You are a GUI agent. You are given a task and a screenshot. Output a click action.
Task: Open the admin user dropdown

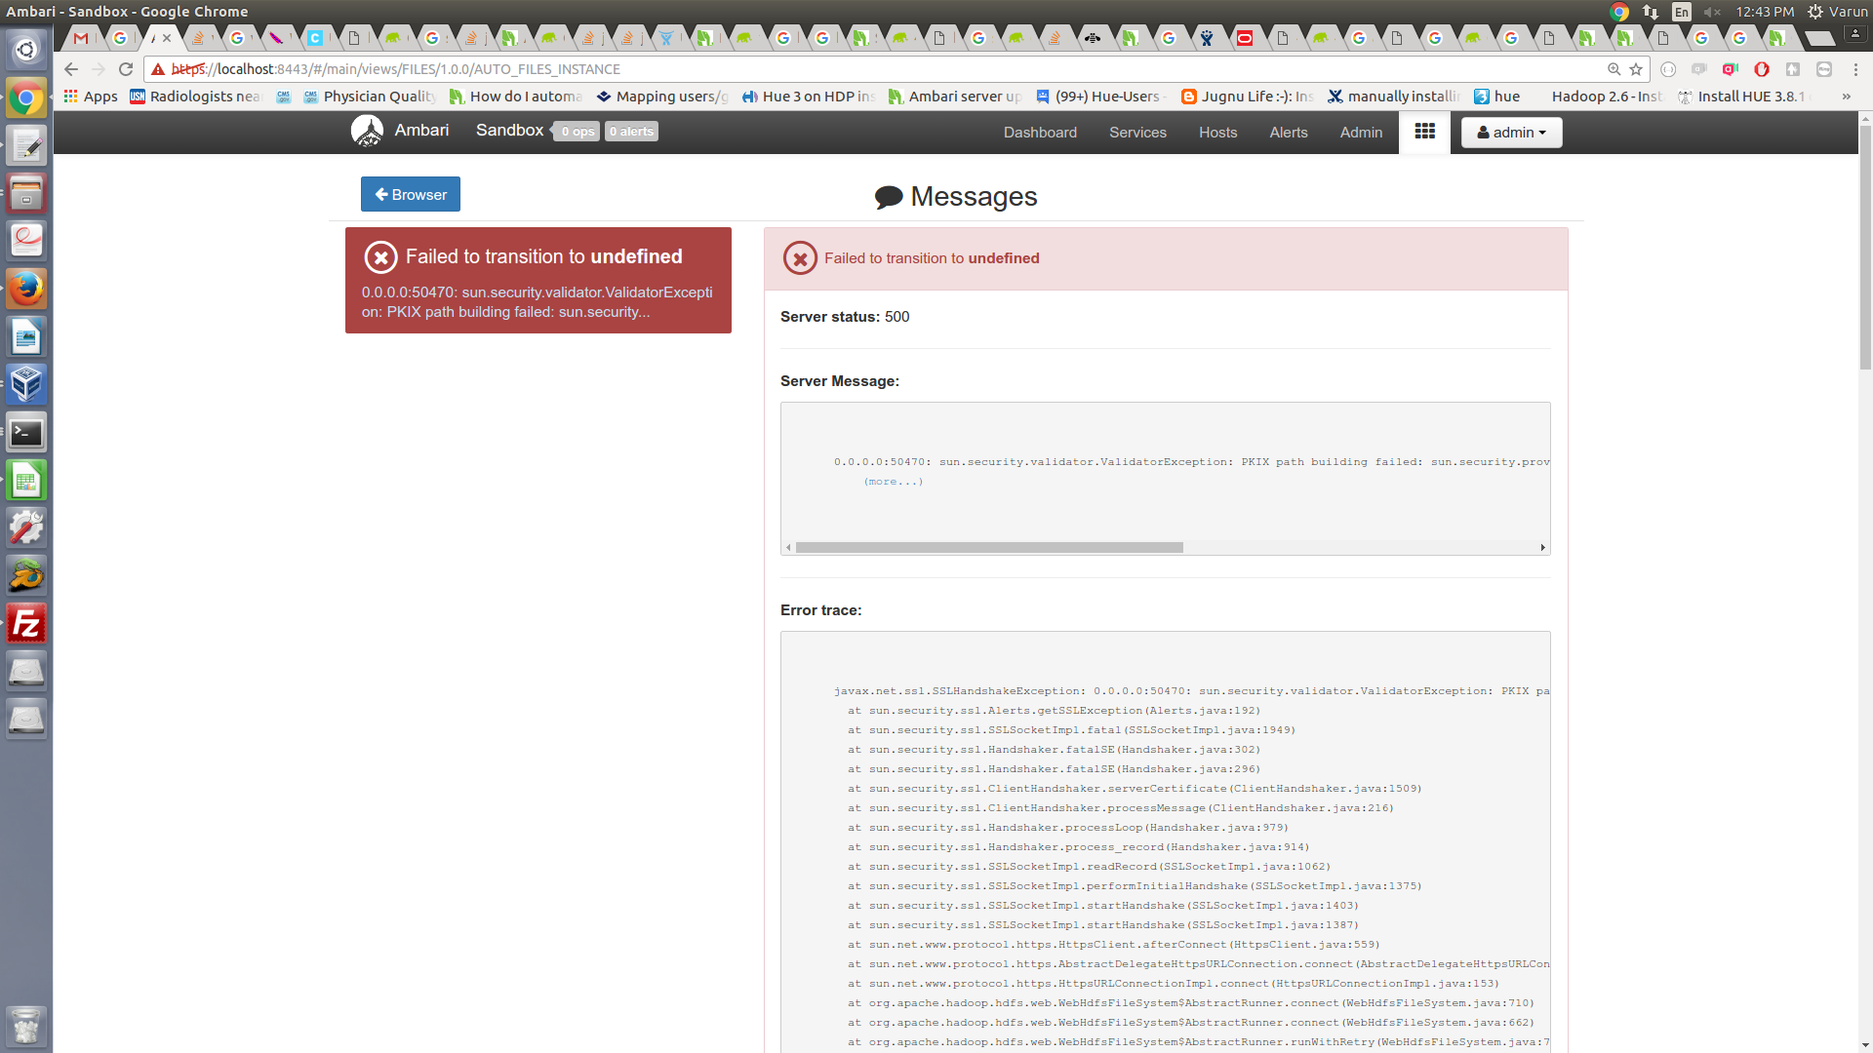click(1509, 132)
